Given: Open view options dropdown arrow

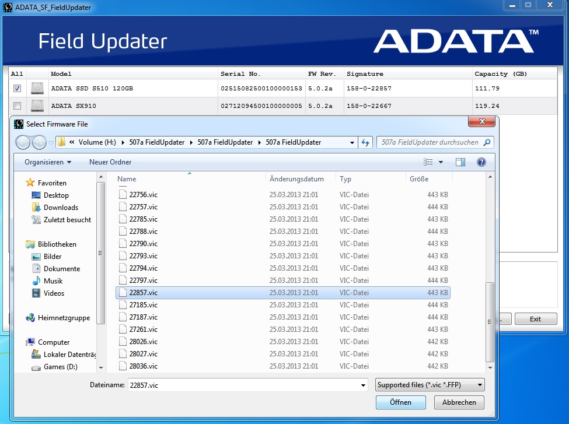Looking at the screenshot, I should tap(441, 162).
